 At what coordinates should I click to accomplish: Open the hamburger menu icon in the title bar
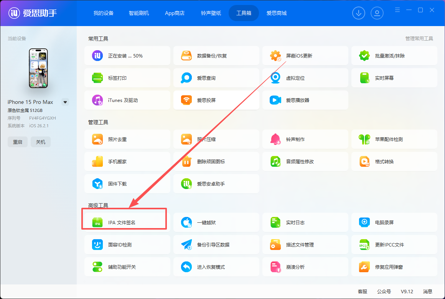[x=397, y=10]
